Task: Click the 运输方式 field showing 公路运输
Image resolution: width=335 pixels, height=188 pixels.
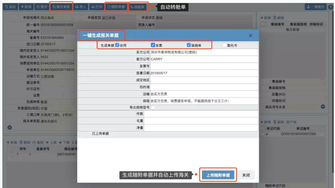Action: [58, 76]
